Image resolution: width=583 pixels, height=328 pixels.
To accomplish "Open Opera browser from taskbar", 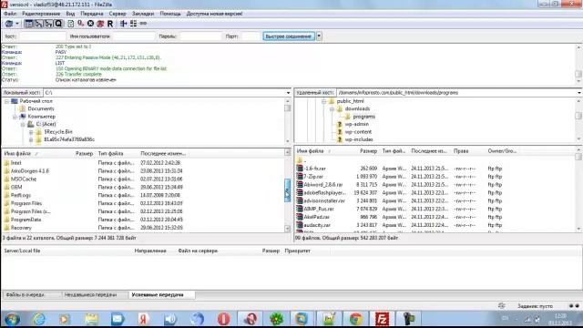I will tap(223, 319).
